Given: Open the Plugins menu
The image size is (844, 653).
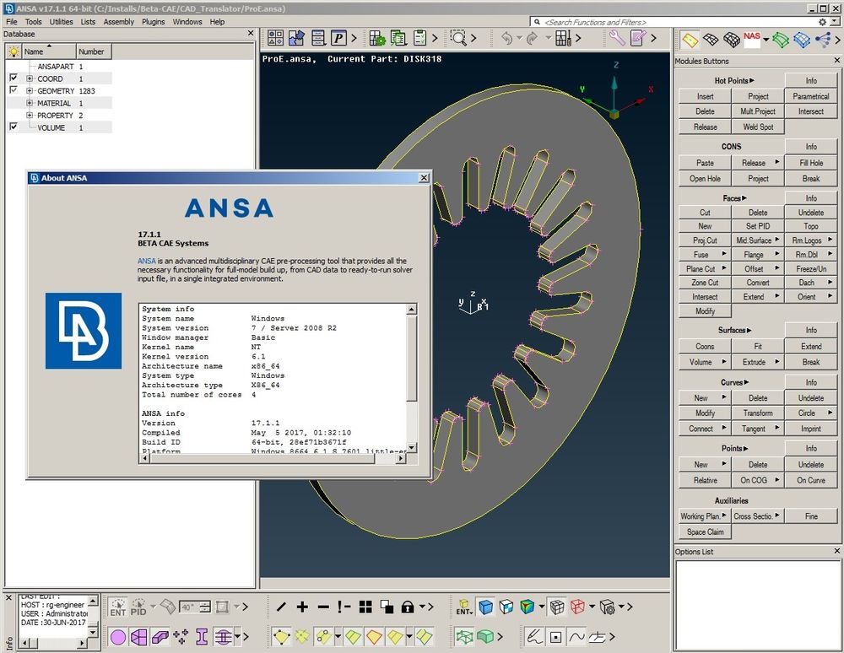Looking at the screenshot, I should (153, 22).
